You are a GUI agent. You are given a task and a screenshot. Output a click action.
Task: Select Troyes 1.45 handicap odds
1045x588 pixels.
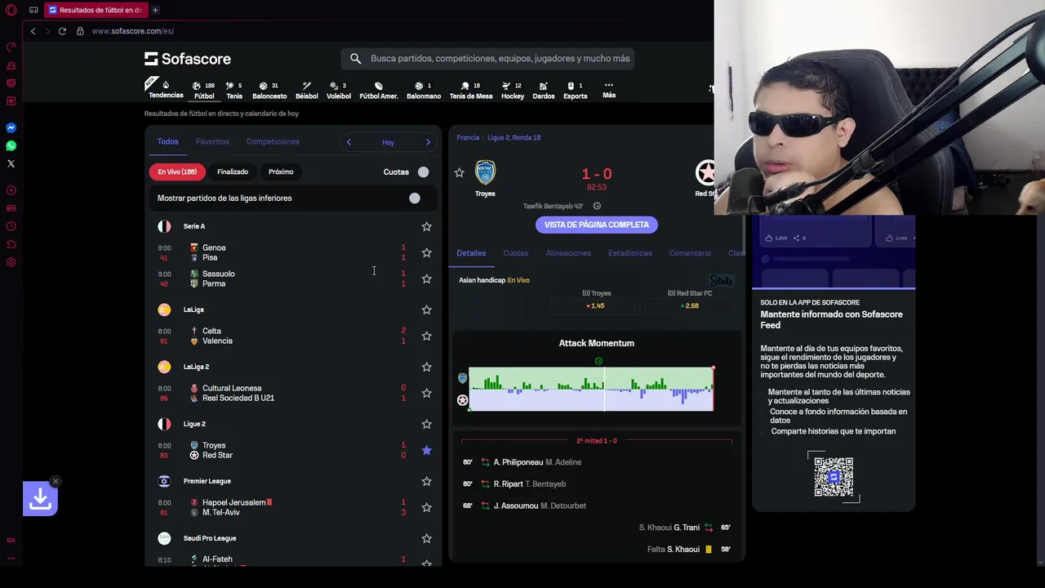tap(596, 305)
